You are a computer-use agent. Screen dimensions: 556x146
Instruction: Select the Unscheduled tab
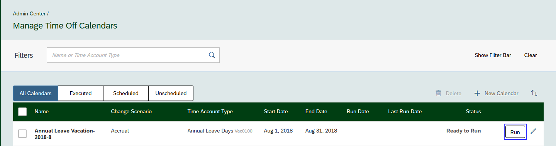(x=171, y=93)
